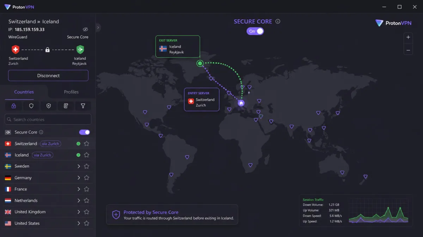This screenshot has height=237, width=423.
Task: Zoom out on the map
Action: [408, 50]
